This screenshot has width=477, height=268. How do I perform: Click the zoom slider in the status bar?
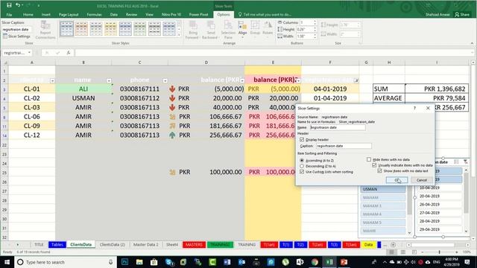coord(439,252)
